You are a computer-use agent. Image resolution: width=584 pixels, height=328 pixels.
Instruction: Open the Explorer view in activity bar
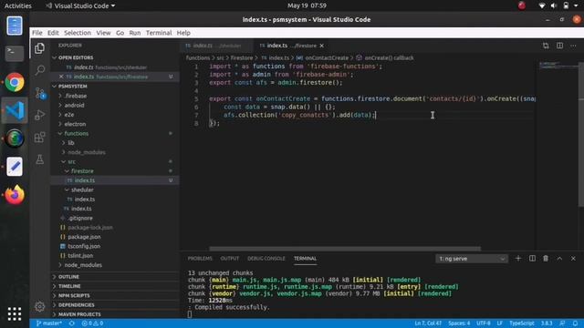(39, 48)
